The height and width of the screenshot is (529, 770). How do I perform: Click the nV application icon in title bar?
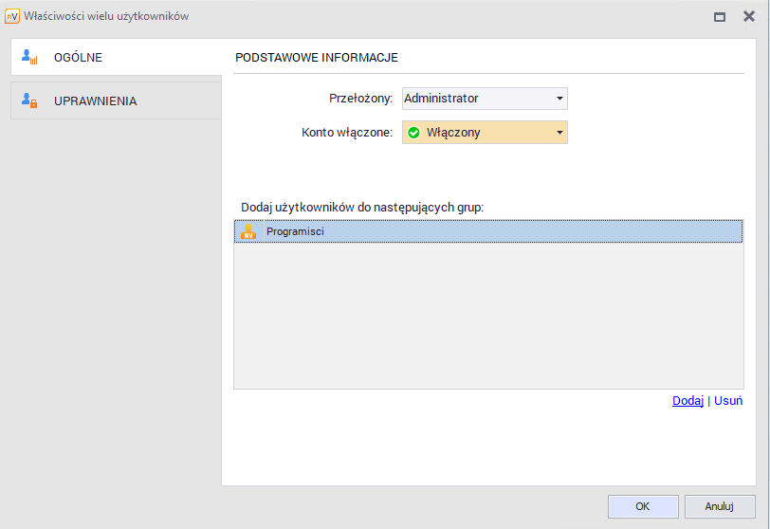pyautogui.click(x=12, y=16)
